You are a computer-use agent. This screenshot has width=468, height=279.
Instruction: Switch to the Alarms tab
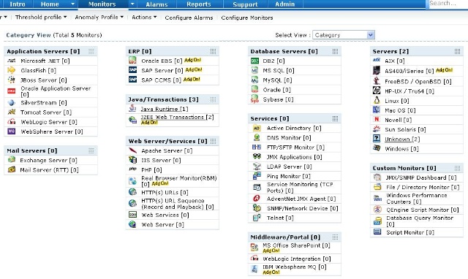tap(156, 4)
